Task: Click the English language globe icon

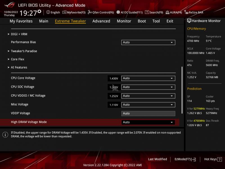Action: point(48,12)
